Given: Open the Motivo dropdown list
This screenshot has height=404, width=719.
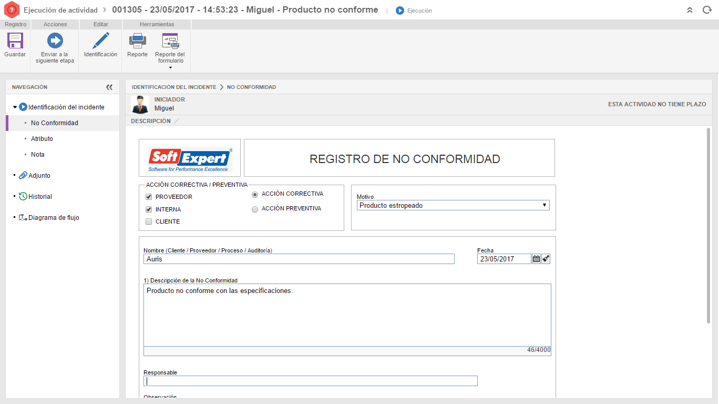Looking at the screenshot, I should [x=453, y=206].
